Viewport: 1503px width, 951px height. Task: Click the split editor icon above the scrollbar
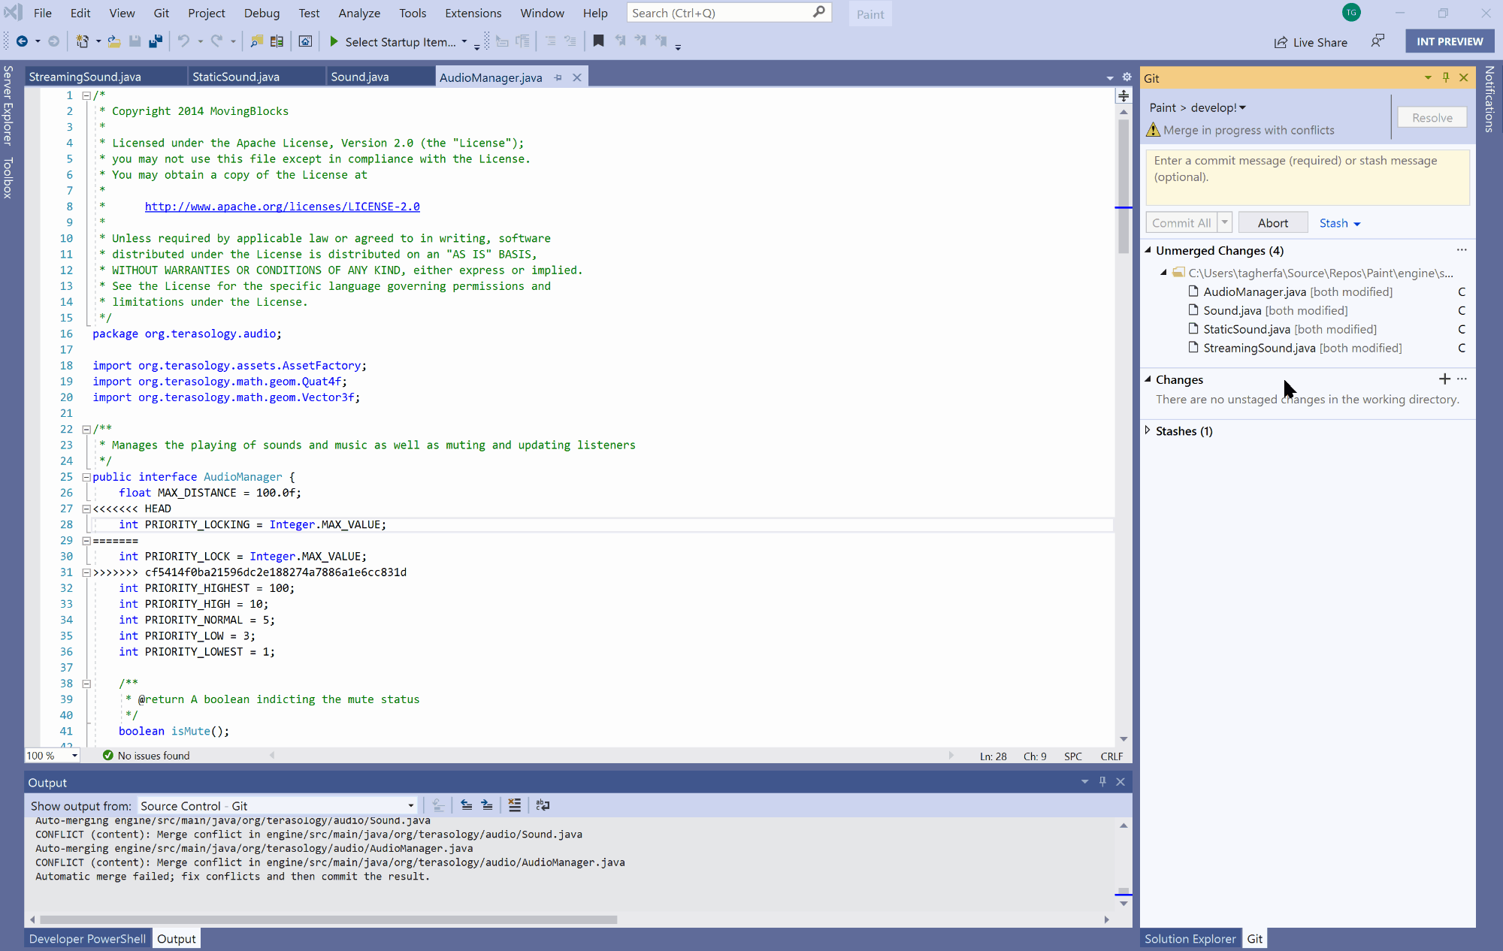click(1123, 95)
